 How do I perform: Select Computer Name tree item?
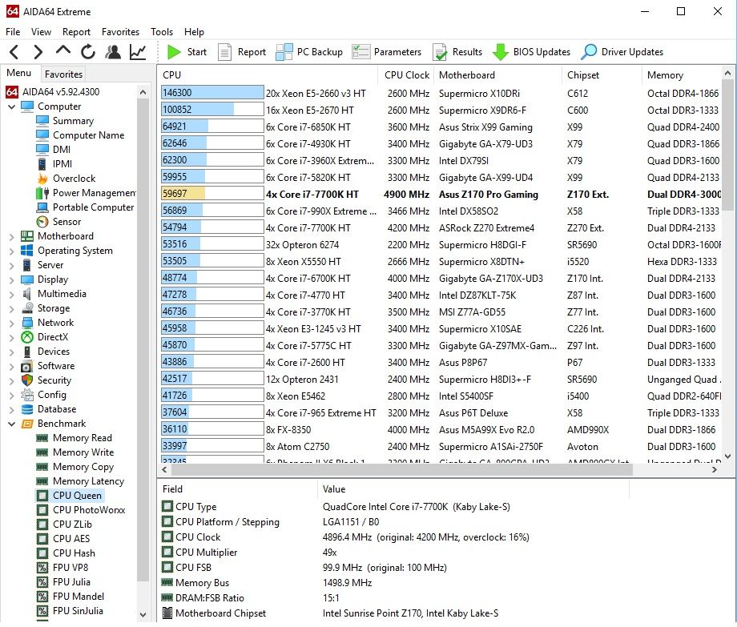(88, 135)
